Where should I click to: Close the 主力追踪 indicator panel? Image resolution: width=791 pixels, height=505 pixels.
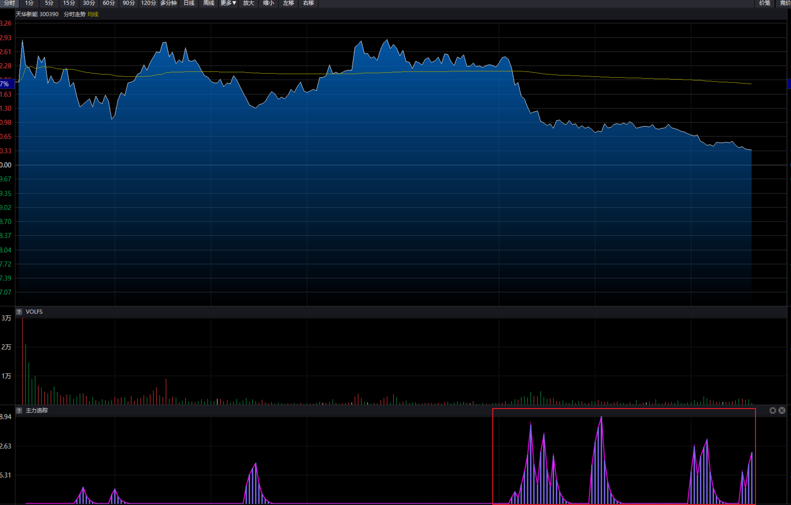(x=782, y=411)
